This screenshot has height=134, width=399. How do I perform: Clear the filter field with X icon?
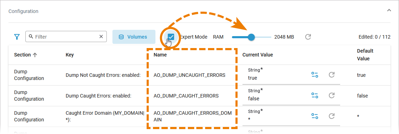click(101, 37)
